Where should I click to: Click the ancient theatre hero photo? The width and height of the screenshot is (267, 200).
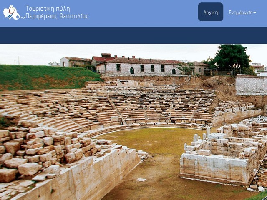pyautogui.click(x=133, y=122)
